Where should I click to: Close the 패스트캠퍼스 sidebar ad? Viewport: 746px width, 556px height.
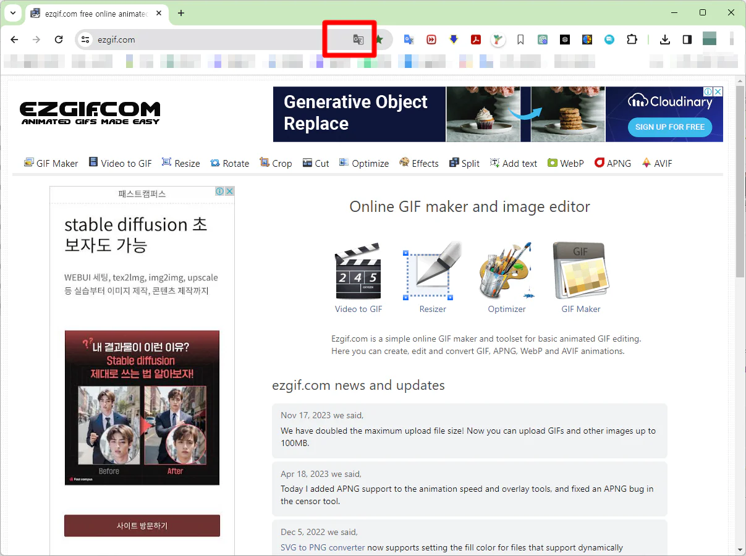pos(229,192)
